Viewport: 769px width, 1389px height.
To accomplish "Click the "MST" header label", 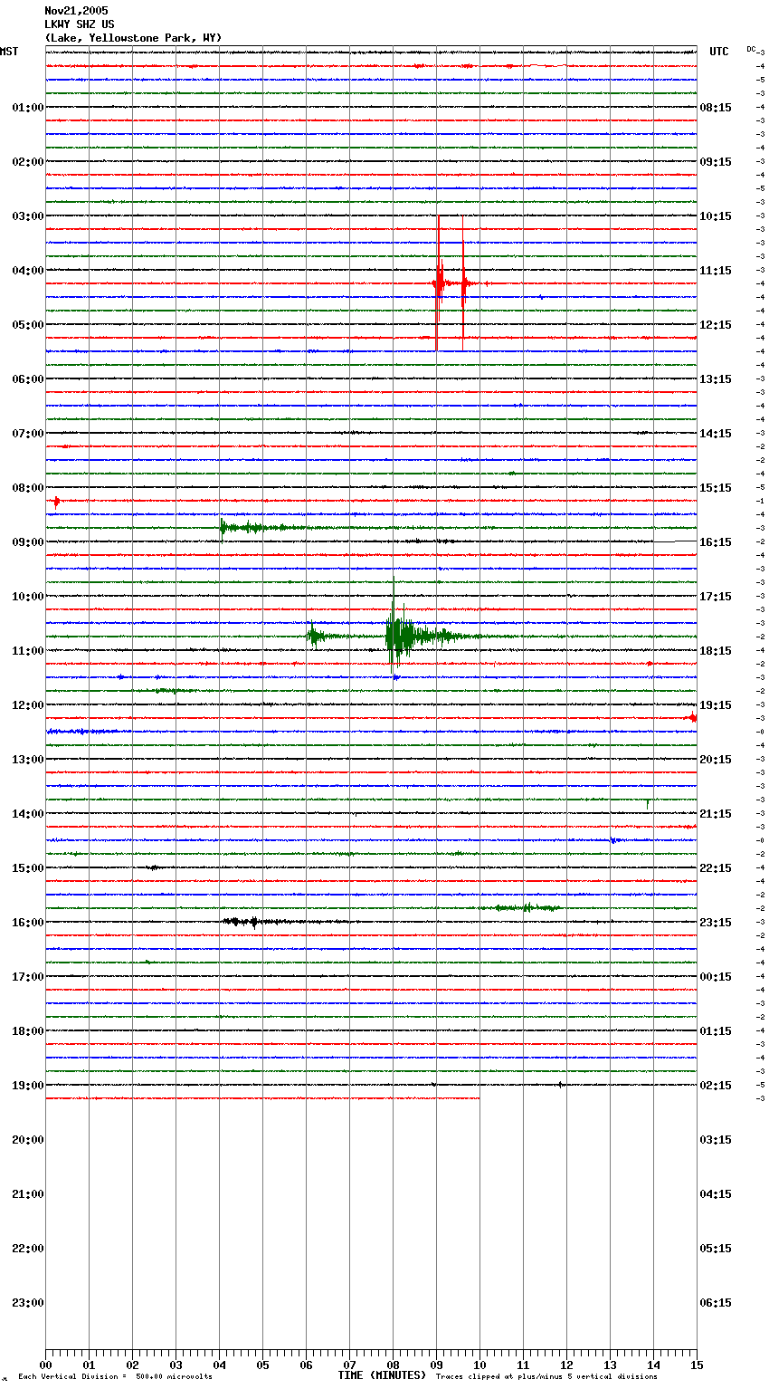I will coord(9,52).
